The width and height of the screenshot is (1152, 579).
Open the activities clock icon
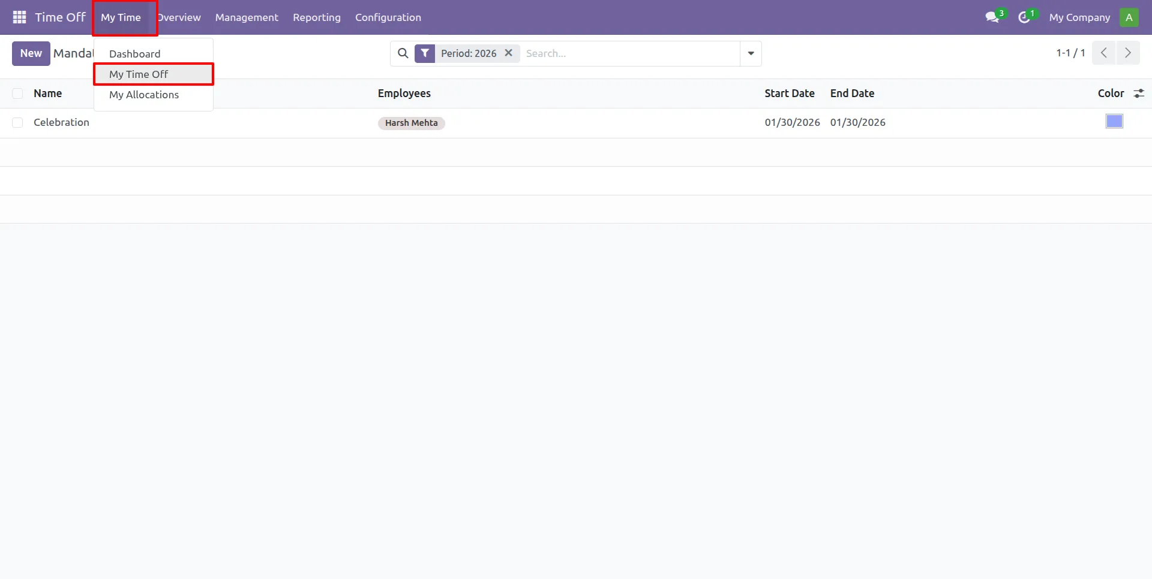(1025, 17)
